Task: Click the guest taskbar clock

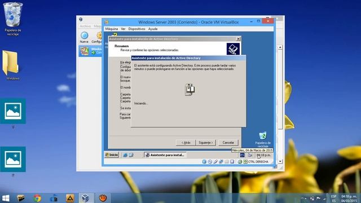Action: click(x=264, y=155)
